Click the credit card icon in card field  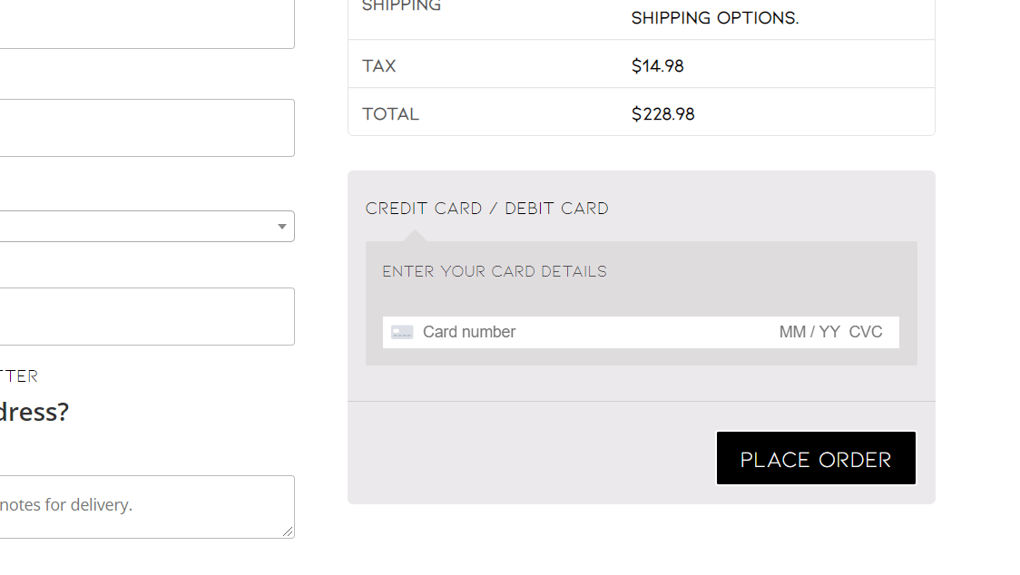[x=402, y=332]
